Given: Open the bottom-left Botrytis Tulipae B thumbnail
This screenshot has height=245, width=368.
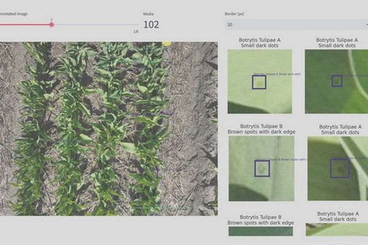Looking at the screenshot, I should coord(261,231).
